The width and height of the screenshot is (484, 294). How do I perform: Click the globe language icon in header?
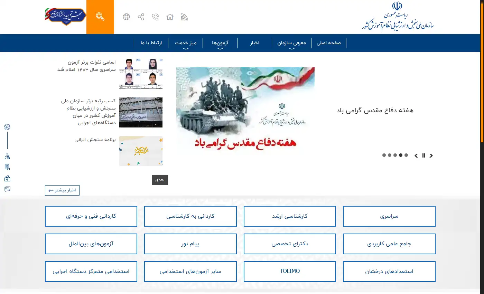pos(127,17)
